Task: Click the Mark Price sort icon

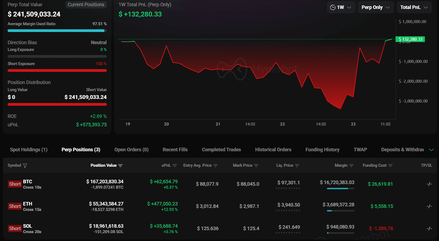Action: (256, 166)
